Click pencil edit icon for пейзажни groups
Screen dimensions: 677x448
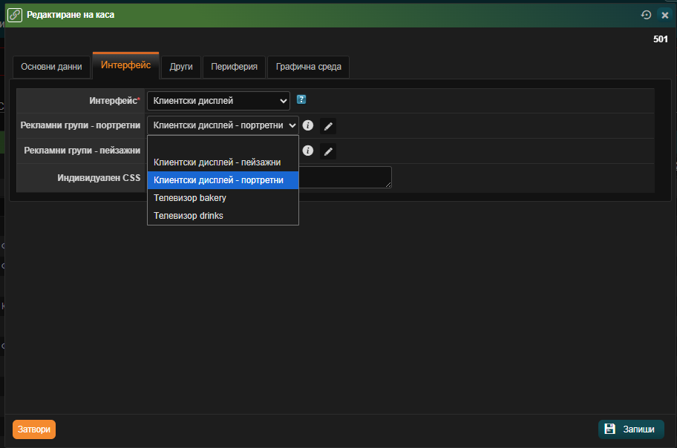pos(328,151)
